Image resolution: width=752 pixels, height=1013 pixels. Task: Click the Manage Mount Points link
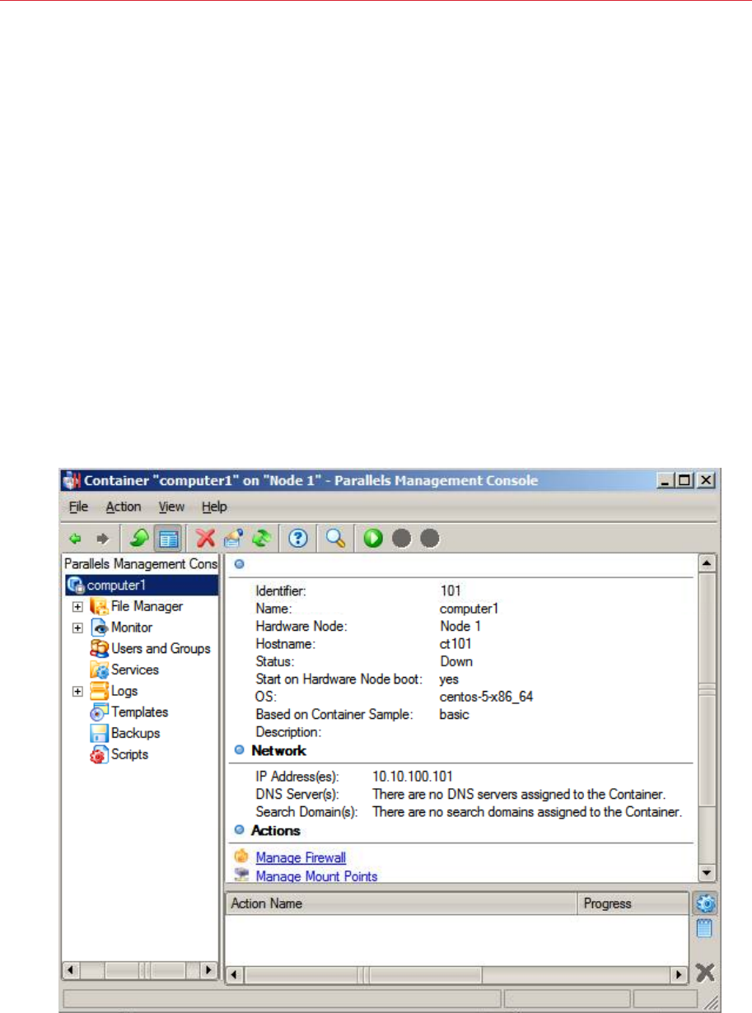[x=316, y=876]
